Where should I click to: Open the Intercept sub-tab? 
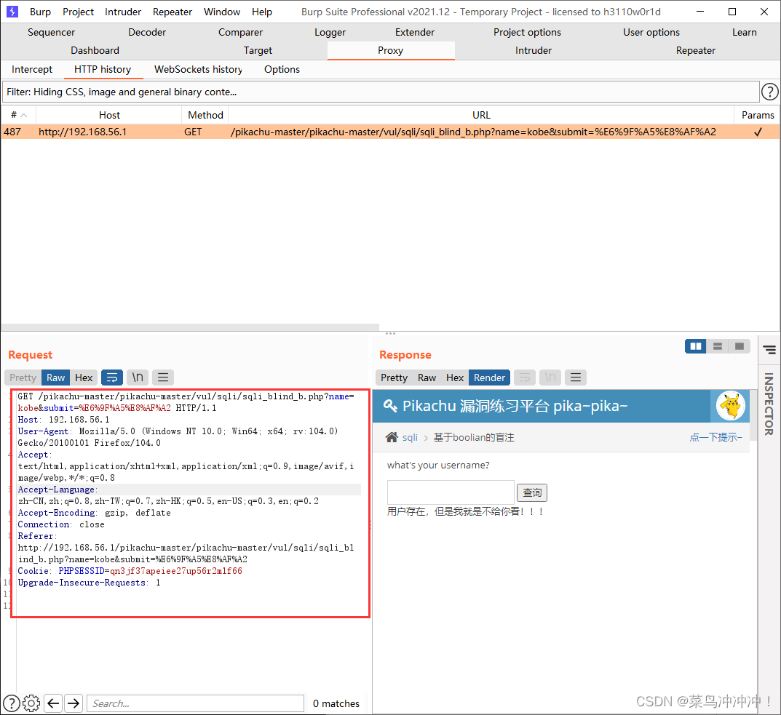[32, 69]
